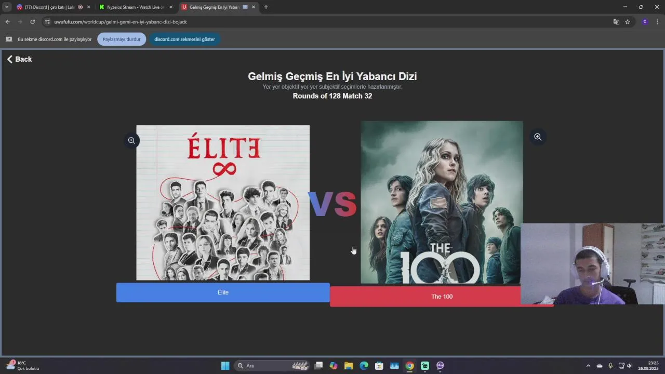Click The 100 poster image
The image size is (665, 374).
(x=442, y=203)
